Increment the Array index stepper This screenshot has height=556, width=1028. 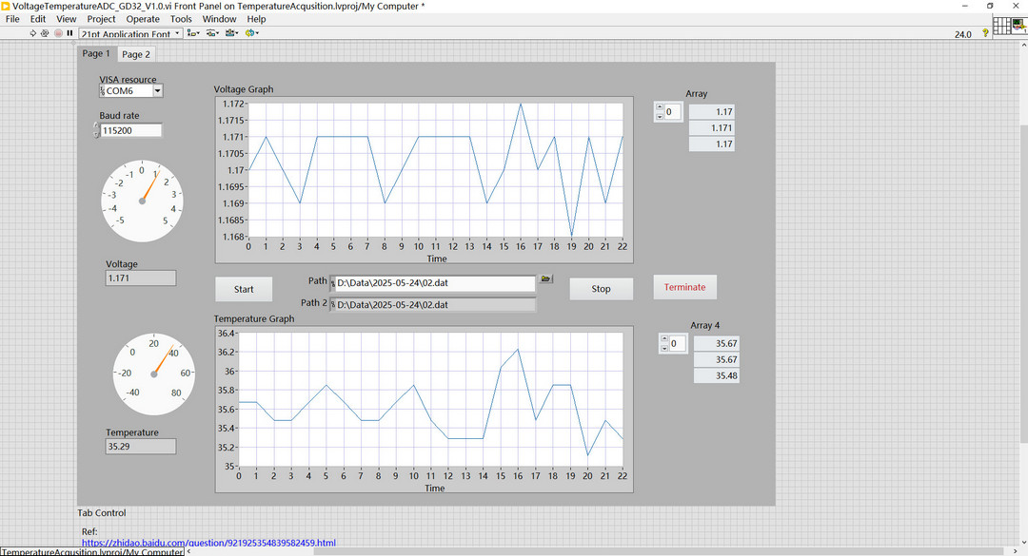tap(659, 108)
